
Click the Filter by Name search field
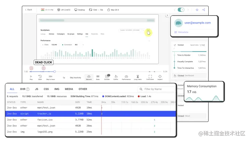(156, 89)
